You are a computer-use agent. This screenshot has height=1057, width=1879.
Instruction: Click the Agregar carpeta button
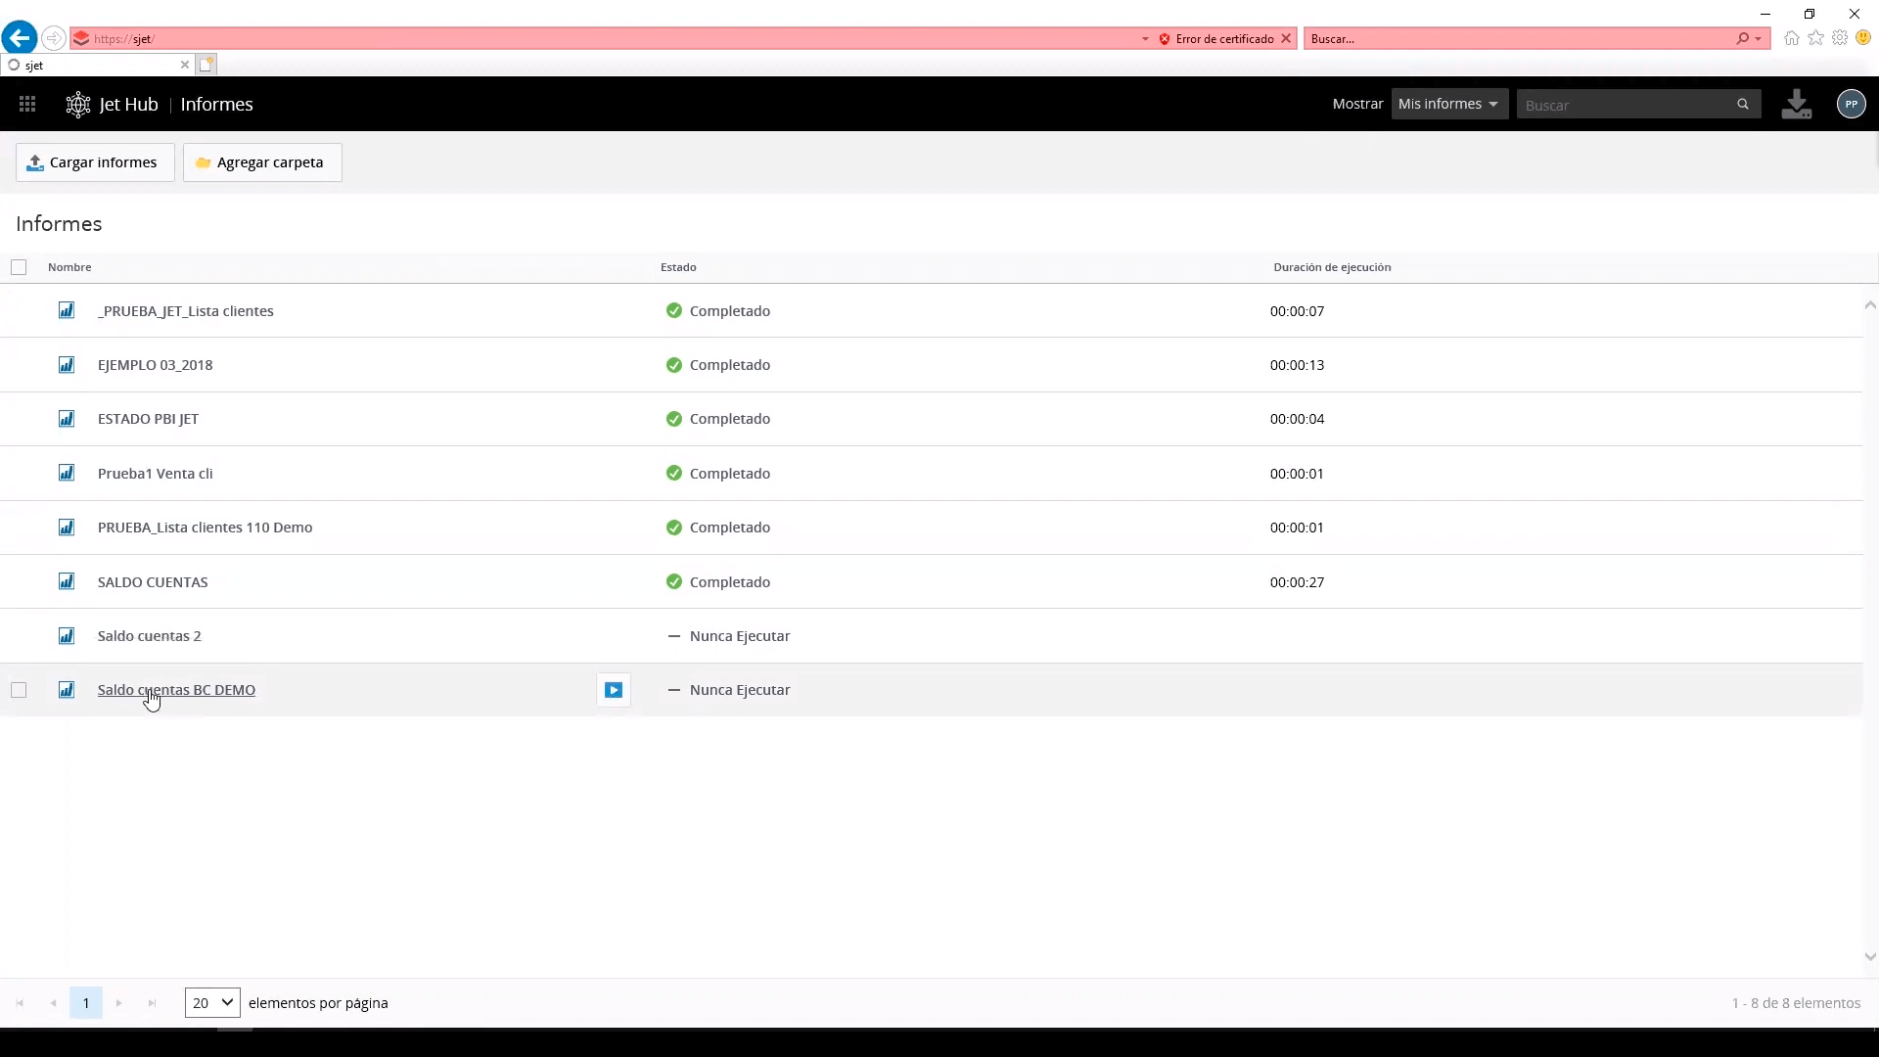262,162
